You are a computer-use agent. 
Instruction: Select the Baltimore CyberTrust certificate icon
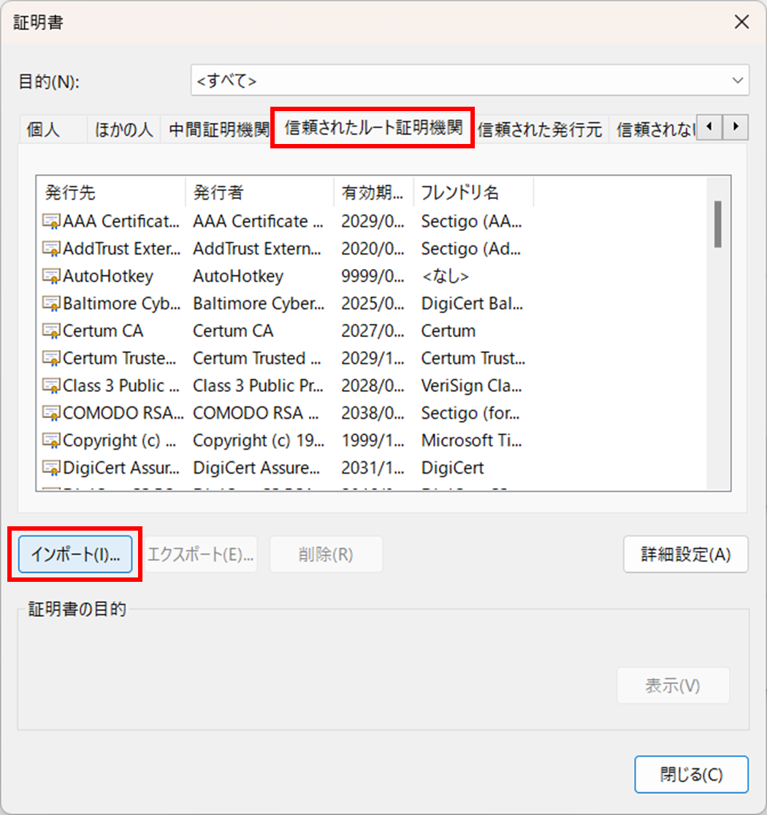(51, 303)
